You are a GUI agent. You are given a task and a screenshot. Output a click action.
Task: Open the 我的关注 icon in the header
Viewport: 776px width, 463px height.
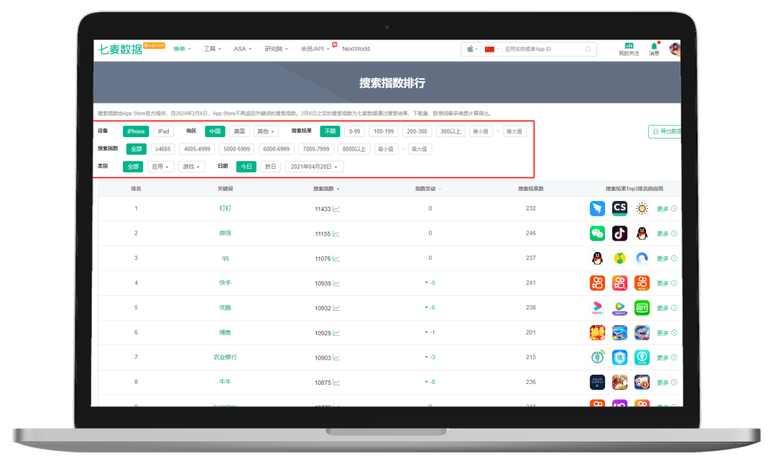[x=629, y=49]
